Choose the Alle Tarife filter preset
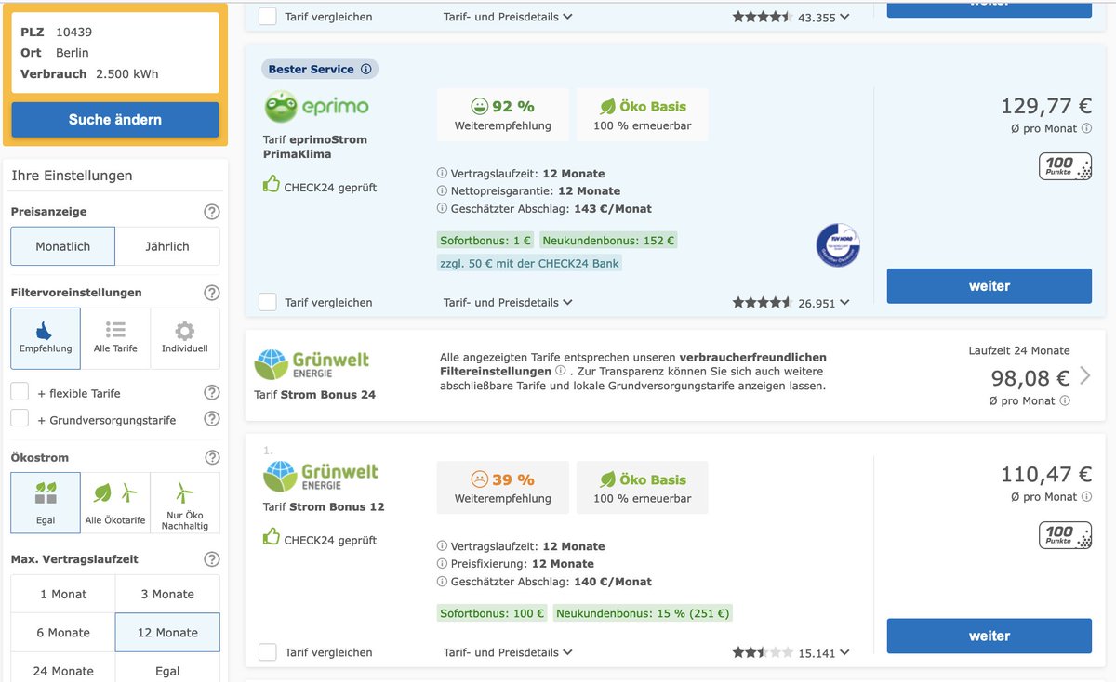The height and width of the screenshot is (682, 1116). [115, 338]
